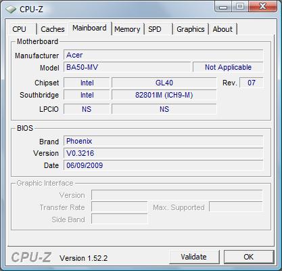
Task: Click the CPU-Z title bar app icon
Action: click(x=11, y=9)
